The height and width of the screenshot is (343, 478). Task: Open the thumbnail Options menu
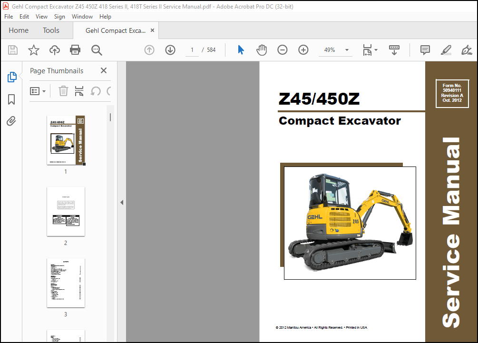pos(38,91)
